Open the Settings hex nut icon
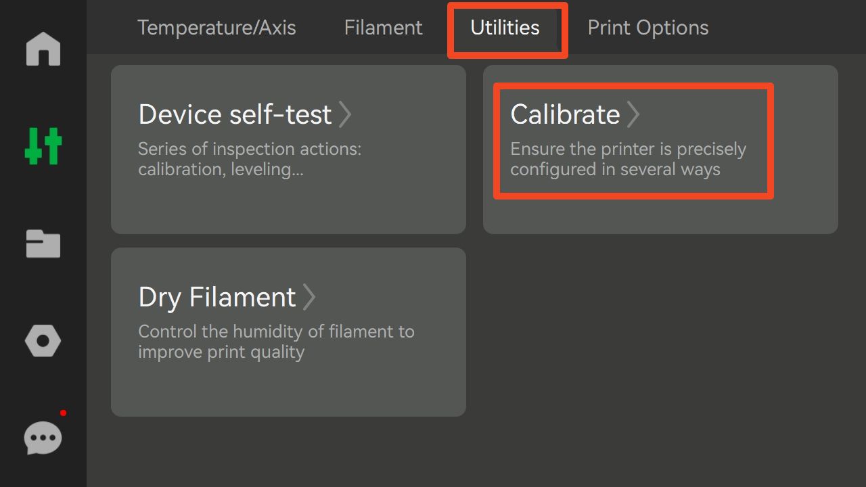This screenshot has height=487, width=866. click(x=43, y=341)
